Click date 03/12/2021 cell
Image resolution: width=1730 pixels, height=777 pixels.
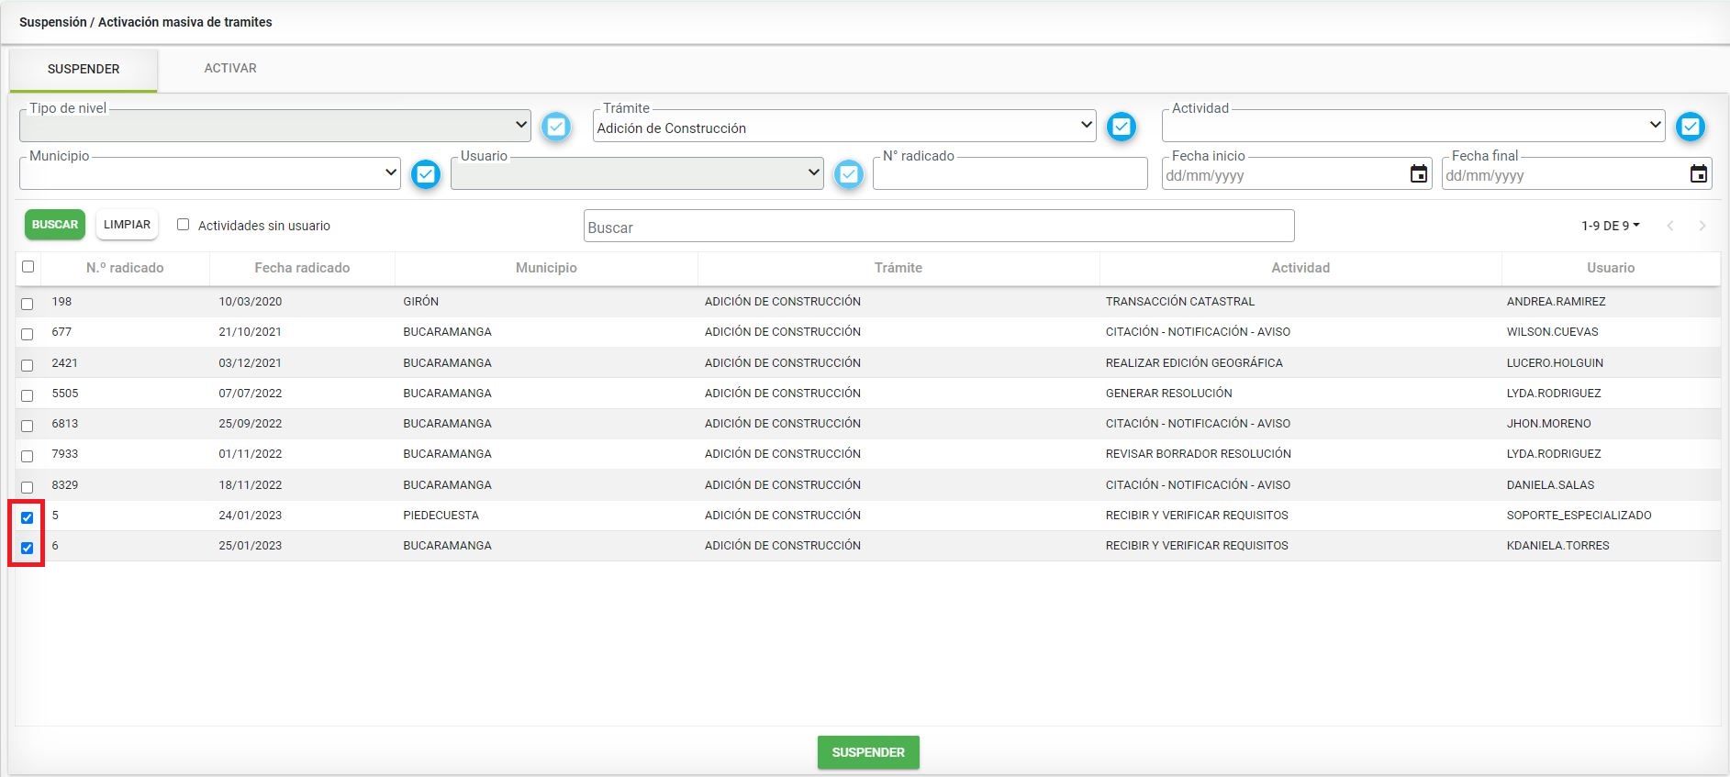tap(251, 363)
